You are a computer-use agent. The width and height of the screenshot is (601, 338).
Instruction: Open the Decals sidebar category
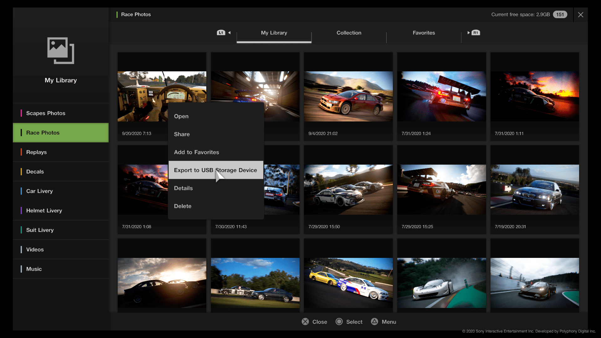tap(61, 172)
